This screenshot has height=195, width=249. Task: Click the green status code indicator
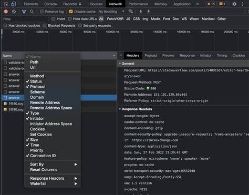point(148,88)
